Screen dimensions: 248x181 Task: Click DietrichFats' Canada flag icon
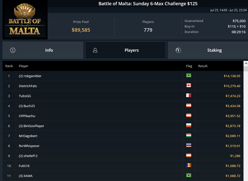tap(188, 85)
